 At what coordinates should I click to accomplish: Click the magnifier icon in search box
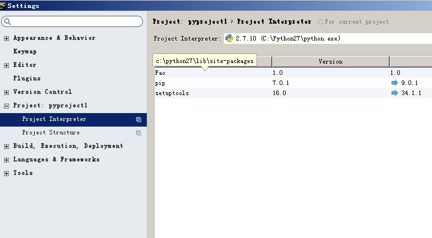point(7,21)
